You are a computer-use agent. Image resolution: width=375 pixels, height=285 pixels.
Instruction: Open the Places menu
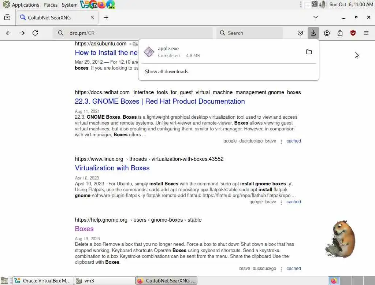click(x=51, y=4)
